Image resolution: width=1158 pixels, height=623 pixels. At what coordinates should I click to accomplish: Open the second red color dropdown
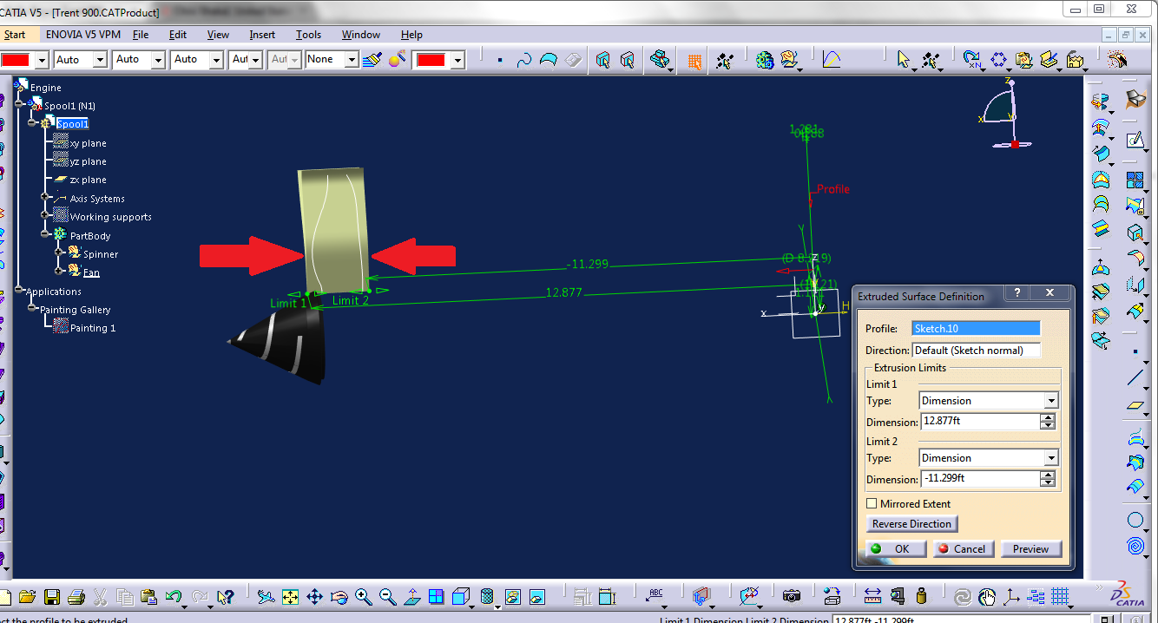click(457, 59)
